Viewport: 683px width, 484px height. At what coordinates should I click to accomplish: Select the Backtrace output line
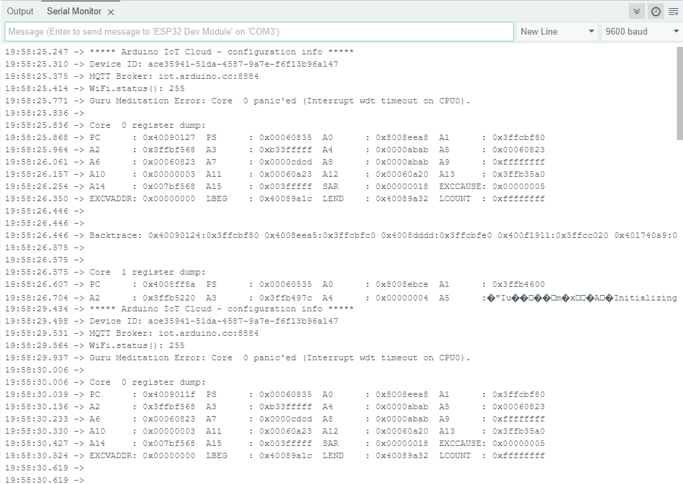pos(272,235)
